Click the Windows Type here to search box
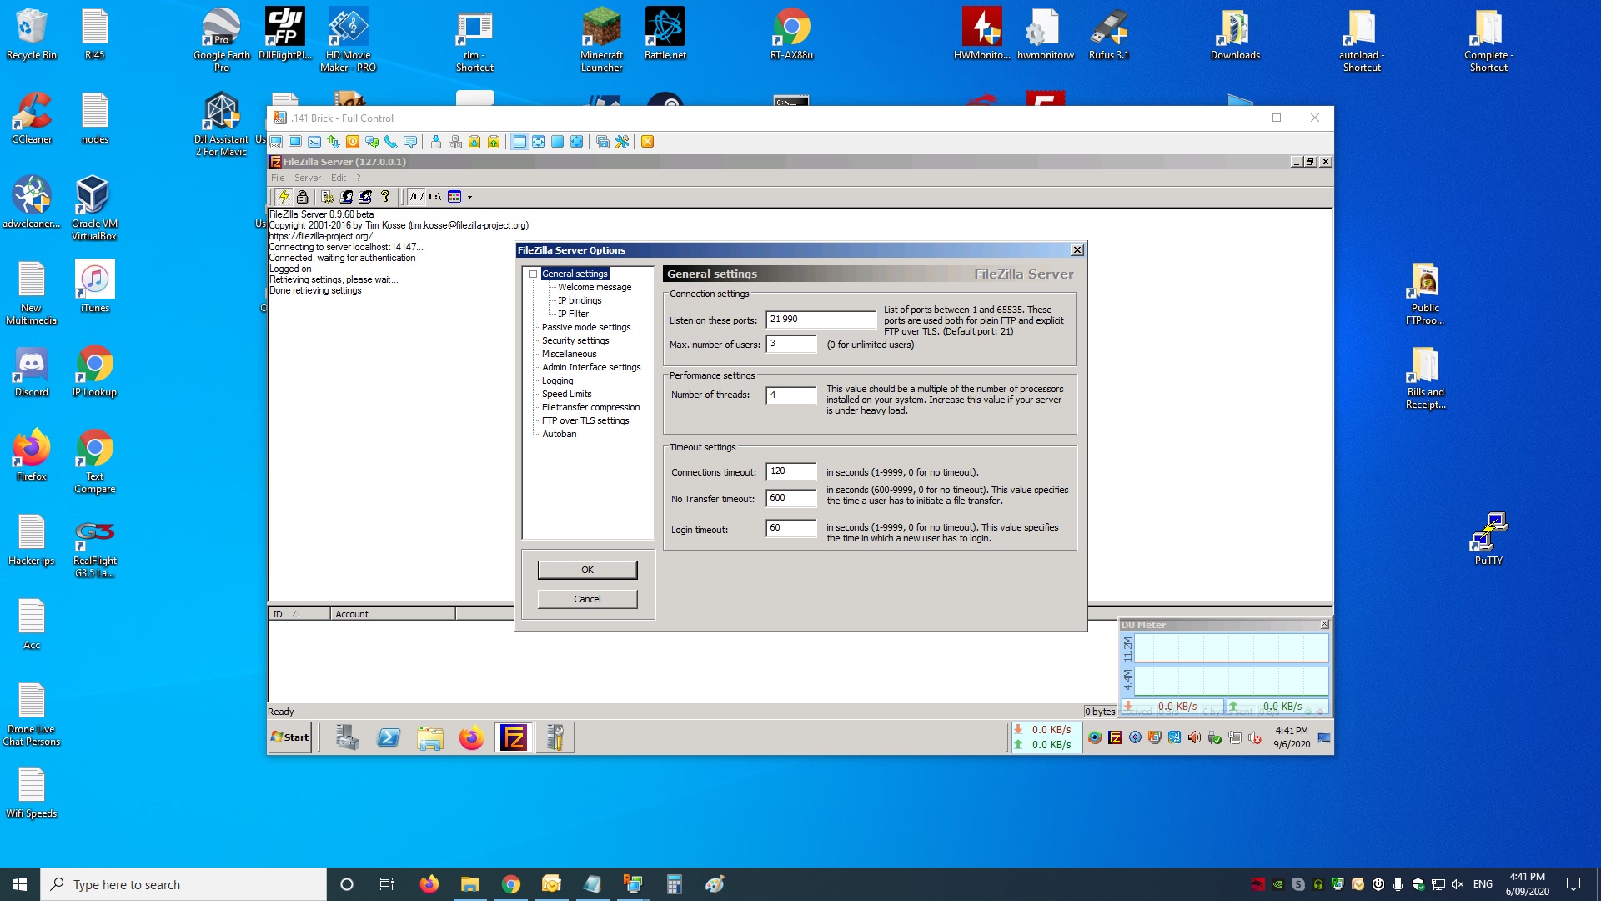 pyautogui.click(x=183, y=884)
